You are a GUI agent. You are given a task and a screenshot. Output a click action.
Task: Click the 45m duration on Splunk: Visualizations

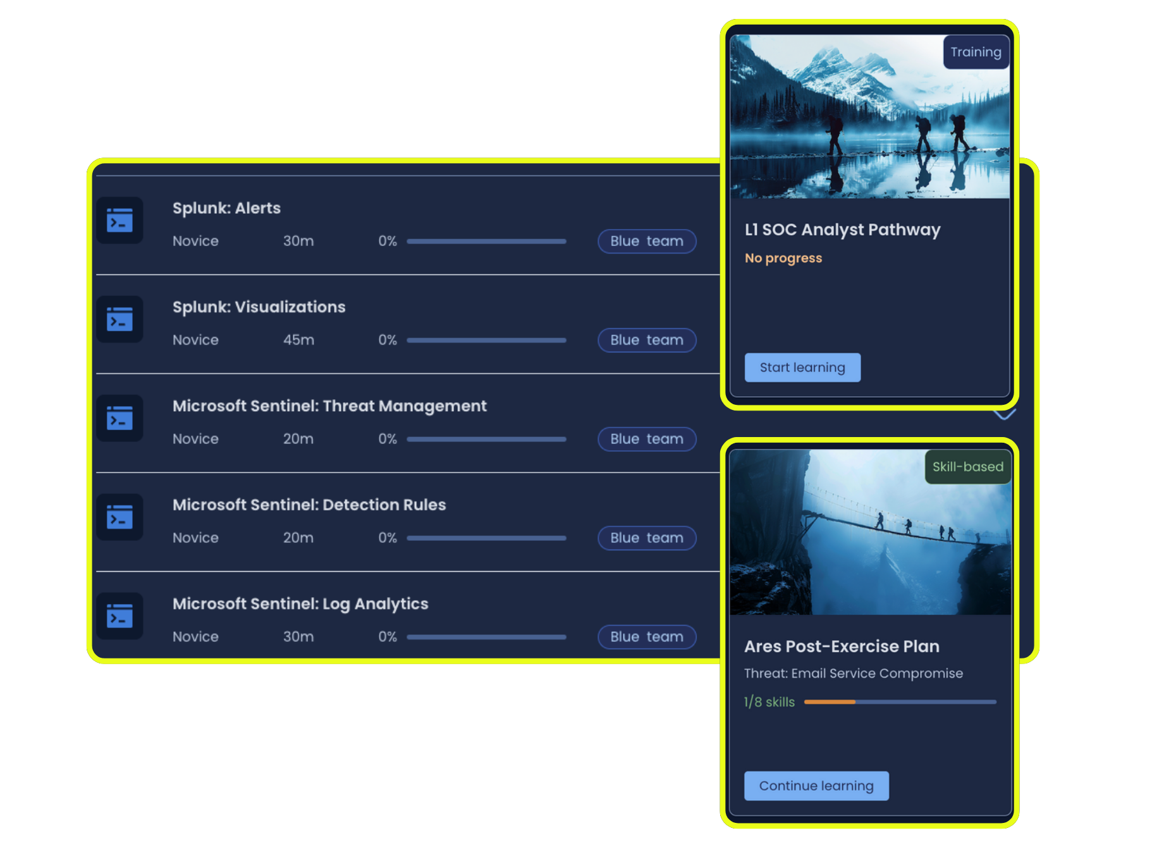[x=298, y=340]
